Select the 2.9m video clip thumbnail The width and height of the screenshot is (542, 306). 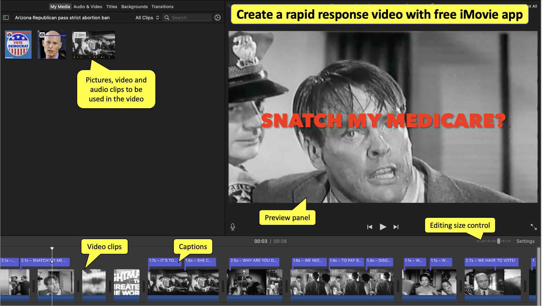pos(93,45)
